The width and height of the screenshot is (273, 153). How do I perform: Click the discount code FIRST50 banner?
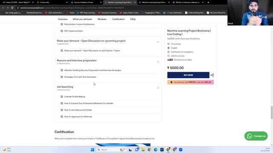click(191, 82)
